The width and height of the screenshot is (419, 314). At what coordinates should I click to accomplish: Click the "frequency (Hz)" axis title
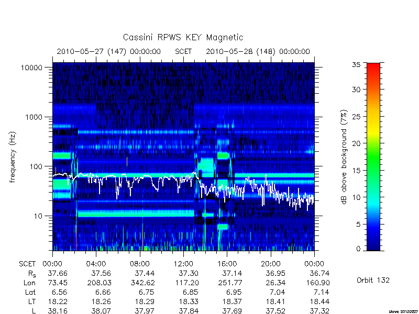coord(12,157)
